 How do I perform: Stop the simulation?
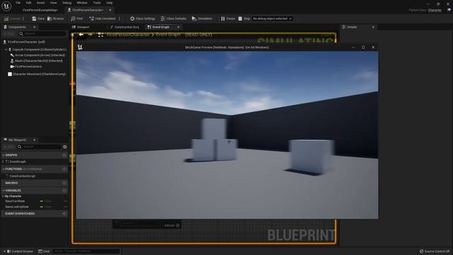(244, 18)
